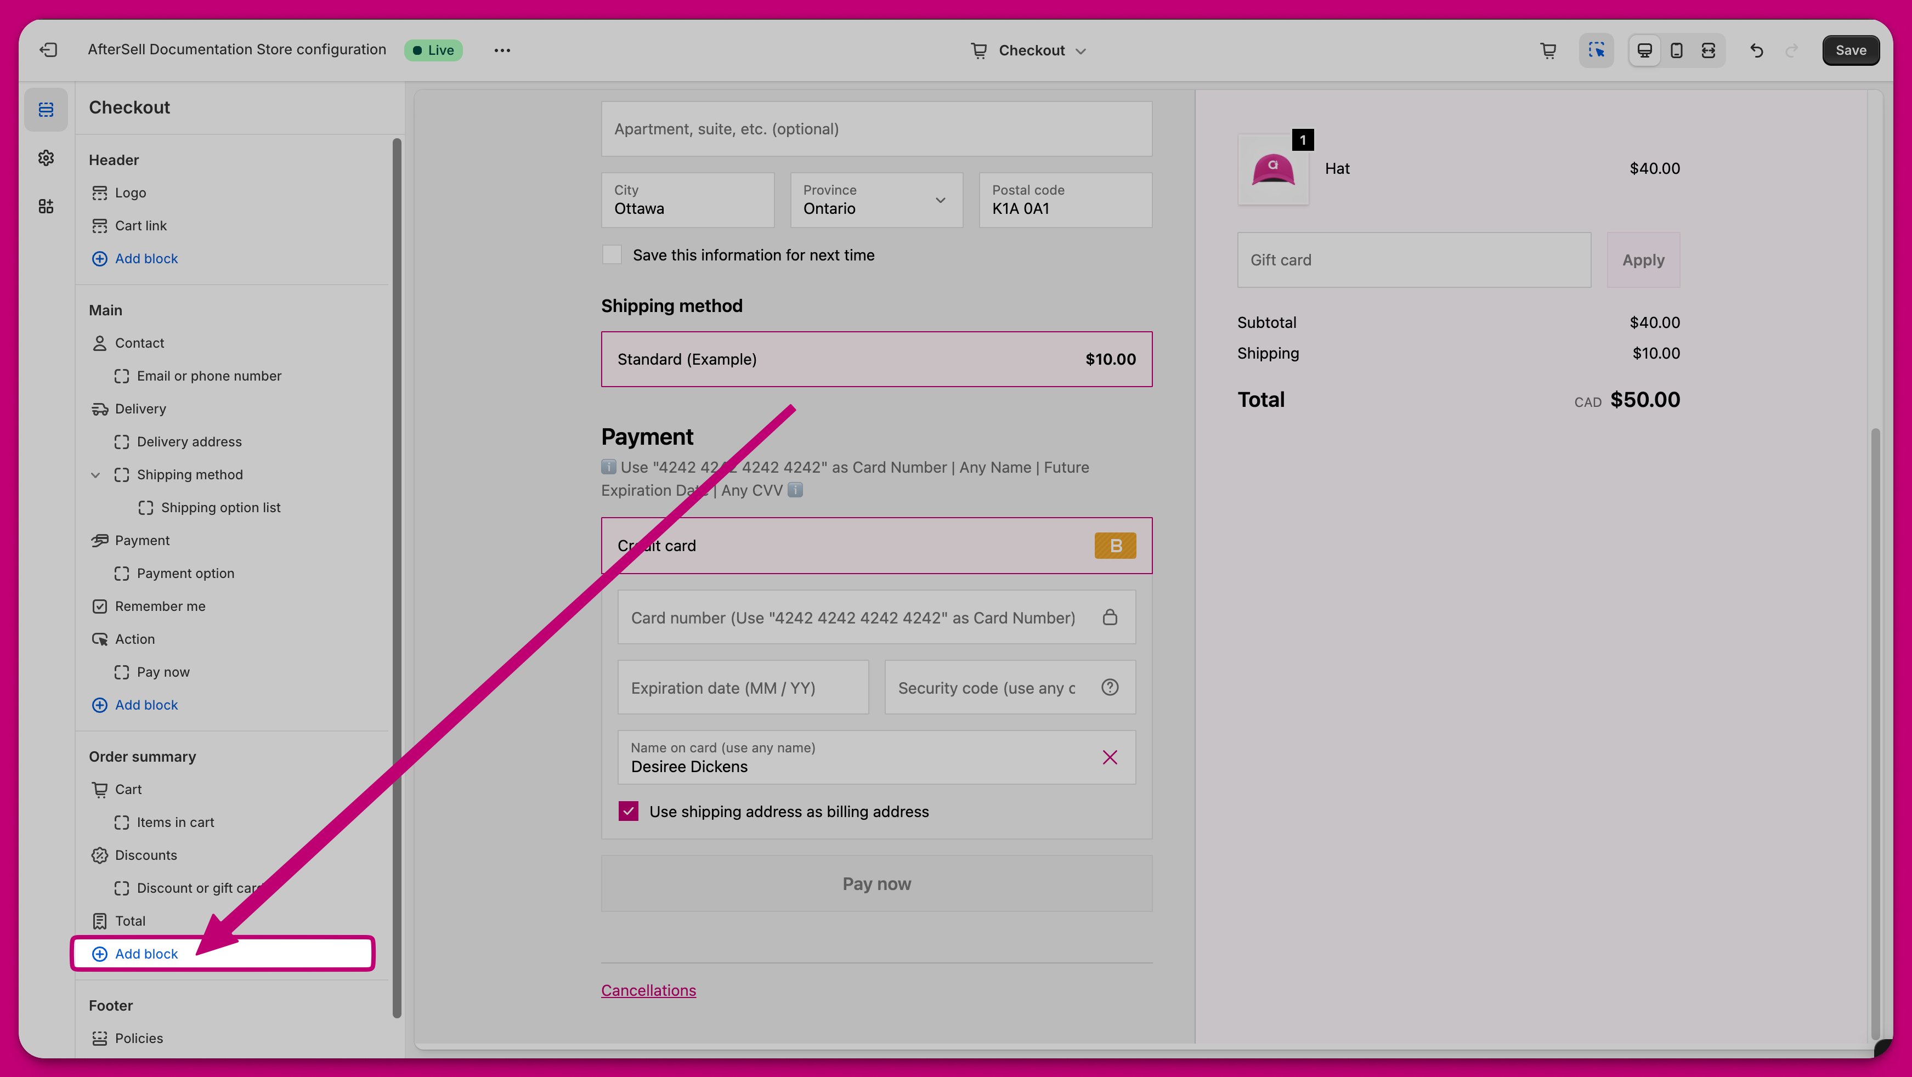Click the Gift card input field

point(1413,260)
